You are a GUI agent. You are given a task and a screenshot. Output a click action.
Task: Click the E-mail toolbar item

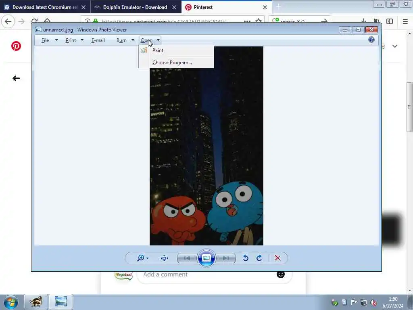[98, 40]
